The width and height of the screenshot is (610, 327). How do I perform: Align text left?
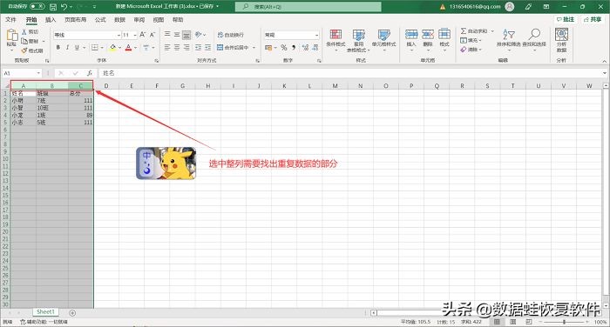(x=167, y=47)
